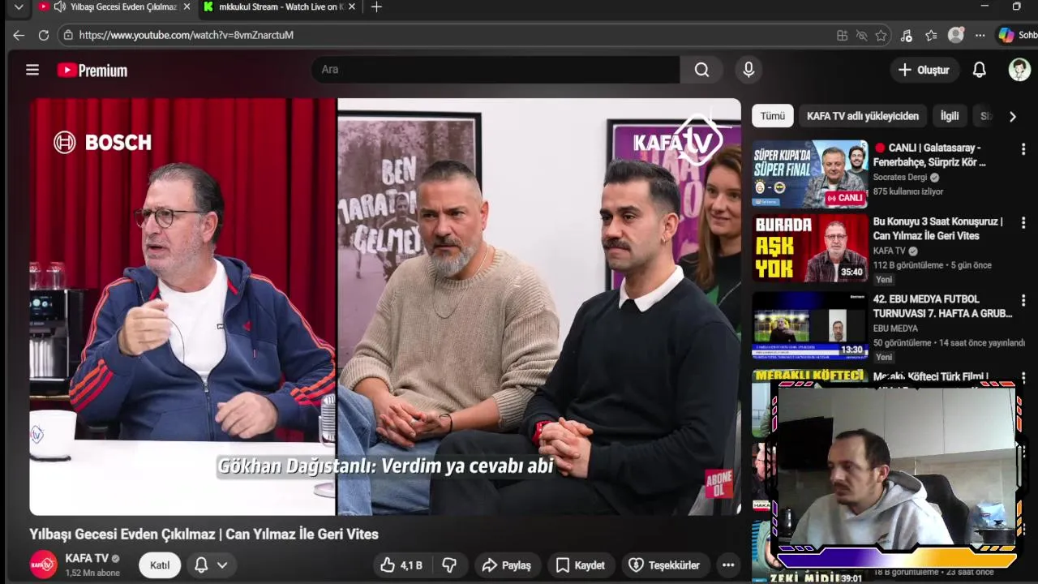Open Socrates Dergi channel link
This screenshot has width=1038, height=584.
click(x=900, y=177)
